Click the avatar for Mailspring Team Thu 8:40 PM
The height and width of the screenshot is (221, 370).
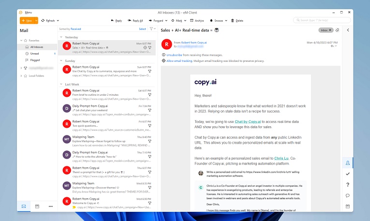[67, 139]
